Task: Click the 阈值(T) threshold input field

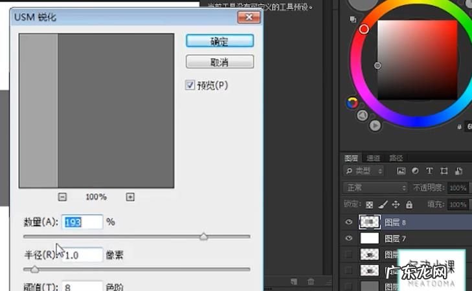Action: click(82, 286)
